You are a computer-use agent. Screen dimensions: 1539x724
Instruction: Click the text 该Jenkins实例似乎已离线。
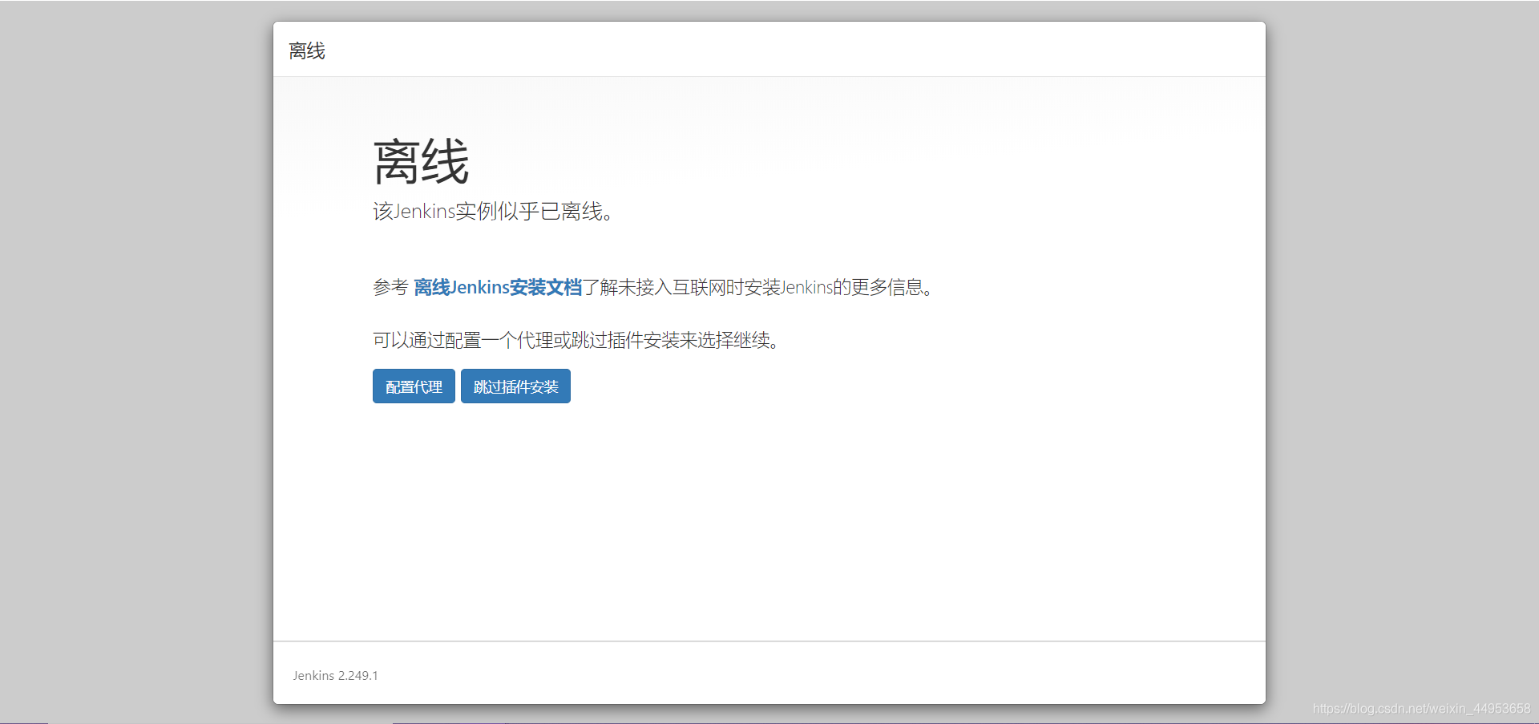(493, 212)
